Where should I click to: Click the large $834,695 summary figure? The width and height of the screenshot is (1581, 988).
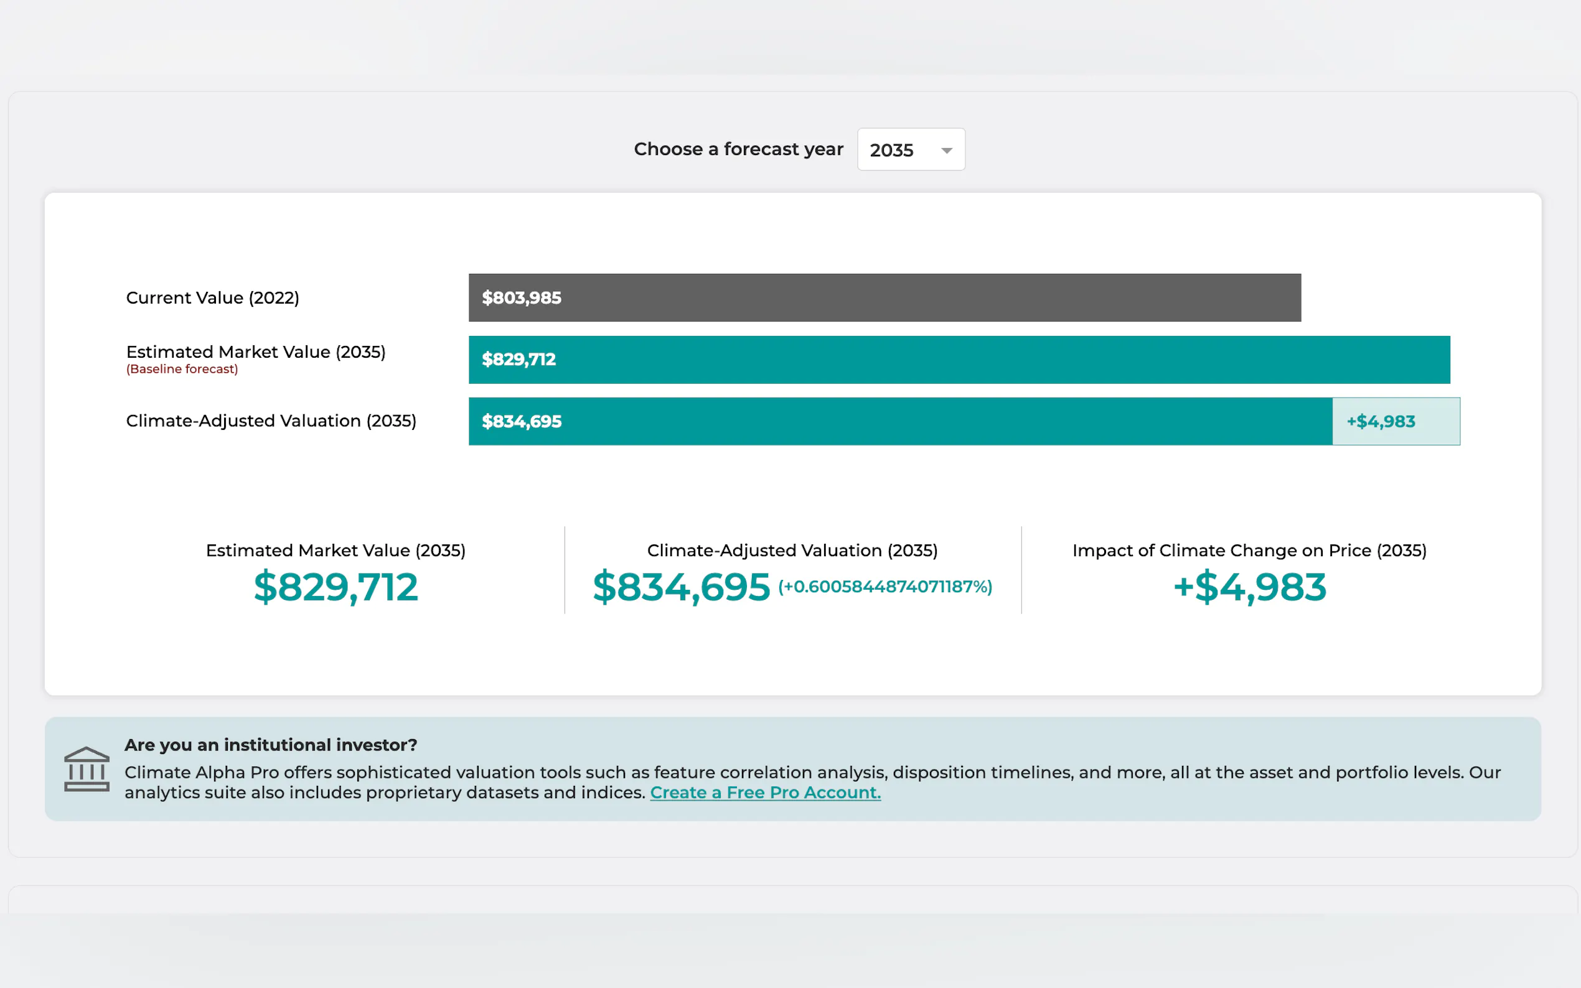(681, 587)
